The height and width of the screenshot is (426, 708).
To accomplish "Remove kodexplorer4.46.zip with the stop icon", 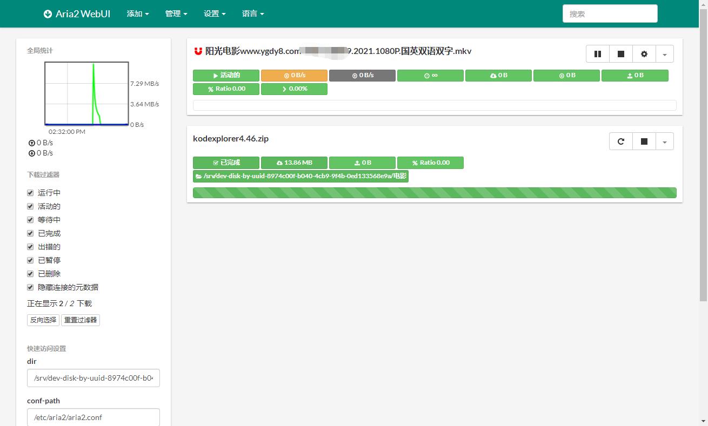I will (644, 141).
